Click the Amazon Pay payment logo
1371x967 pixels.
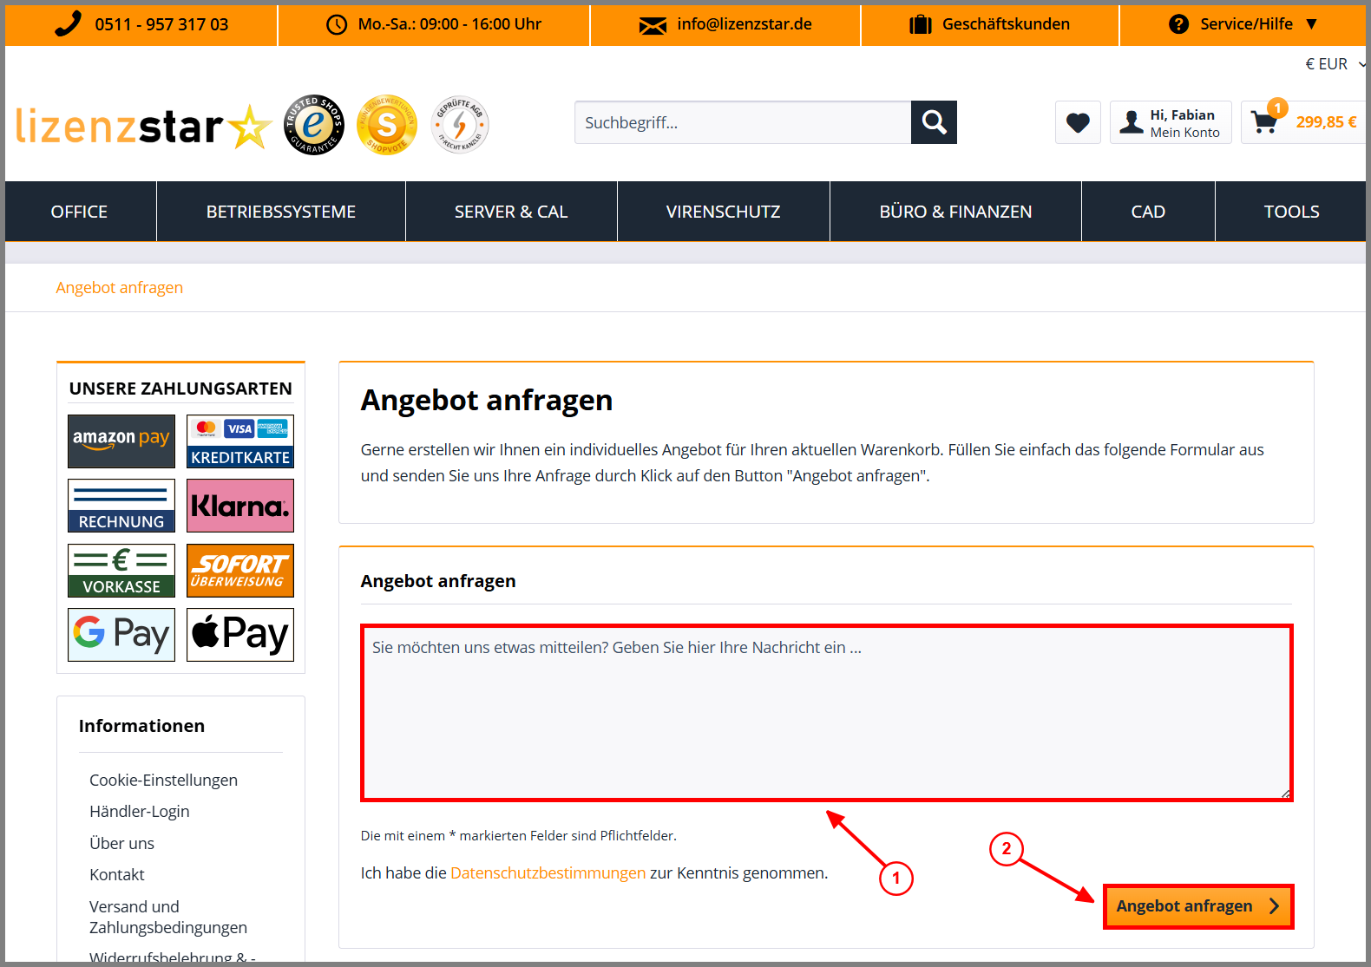[x=121, y=441]
